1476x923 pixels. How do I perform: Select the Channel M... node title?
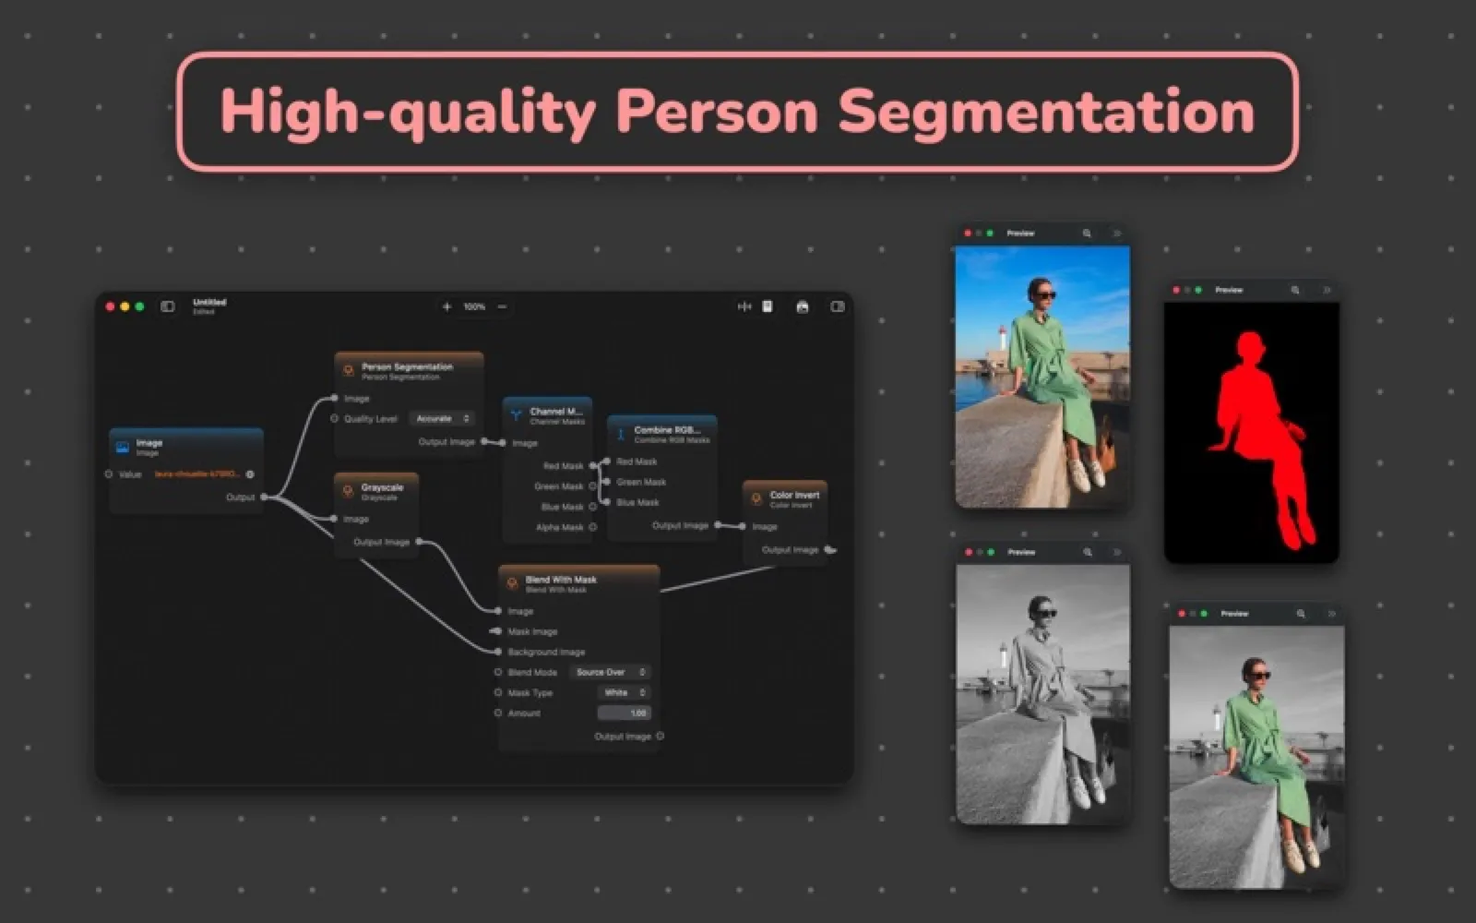pyautogui.click(x=556, y=412)
